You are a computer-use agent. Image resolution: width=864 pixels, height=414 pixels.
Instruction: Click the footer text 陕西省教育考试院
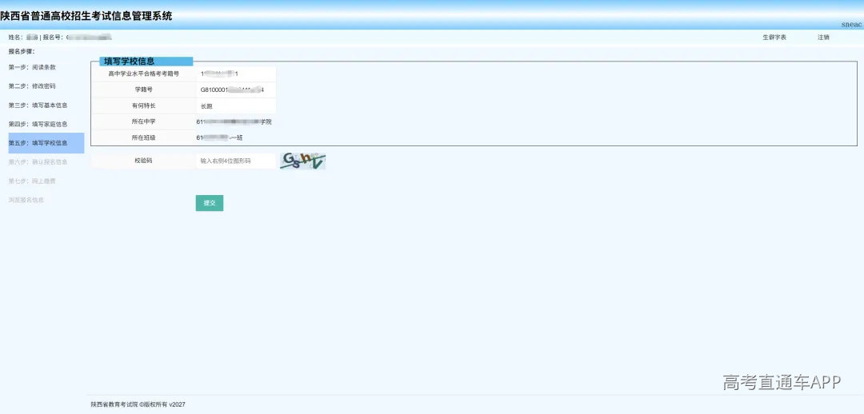pos(114,404)
